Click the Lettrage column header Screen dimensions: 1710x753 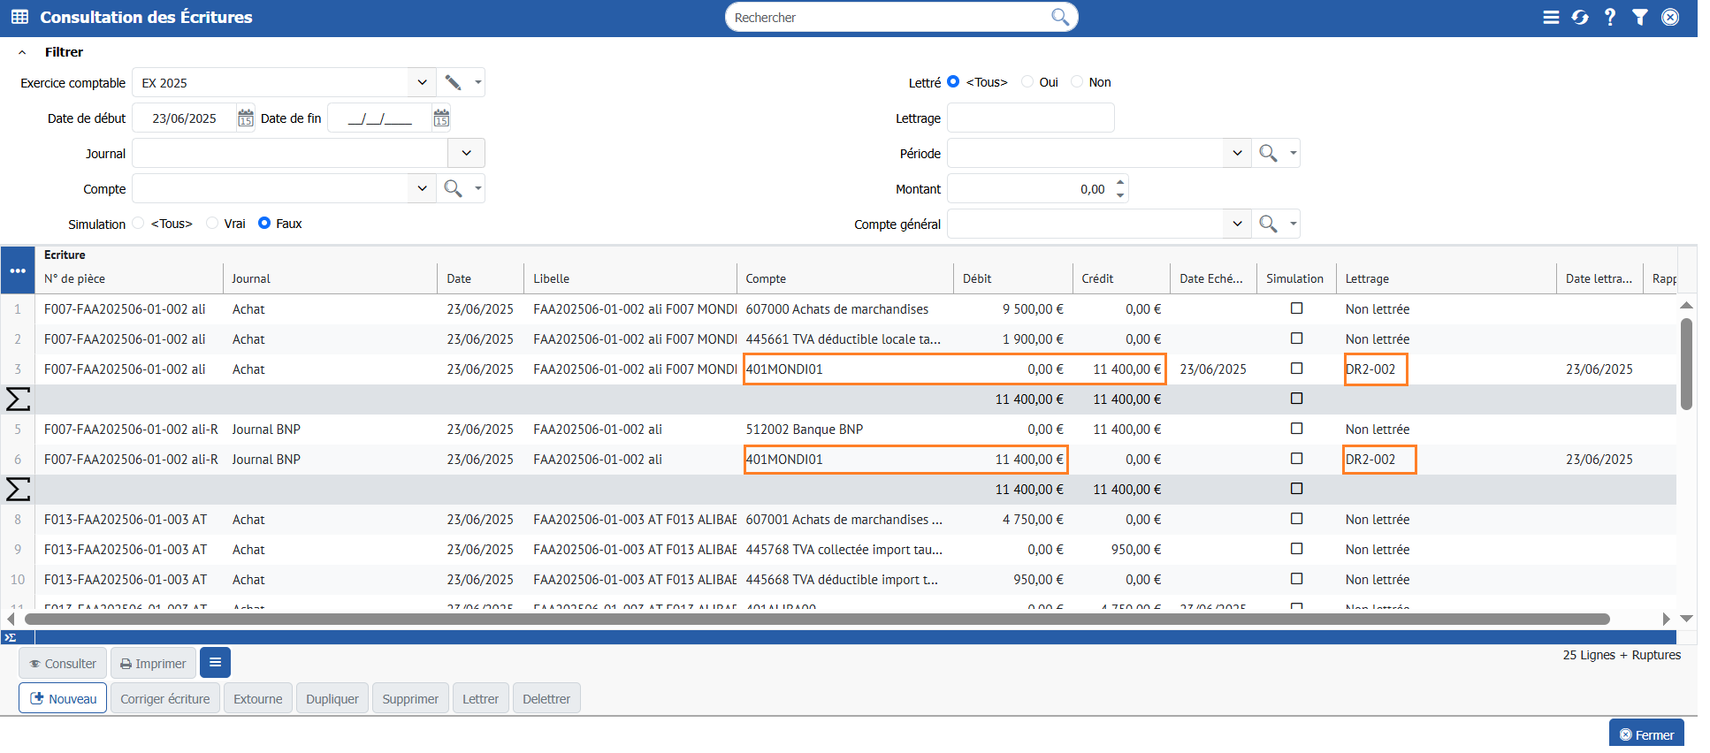pos(1367,278)
